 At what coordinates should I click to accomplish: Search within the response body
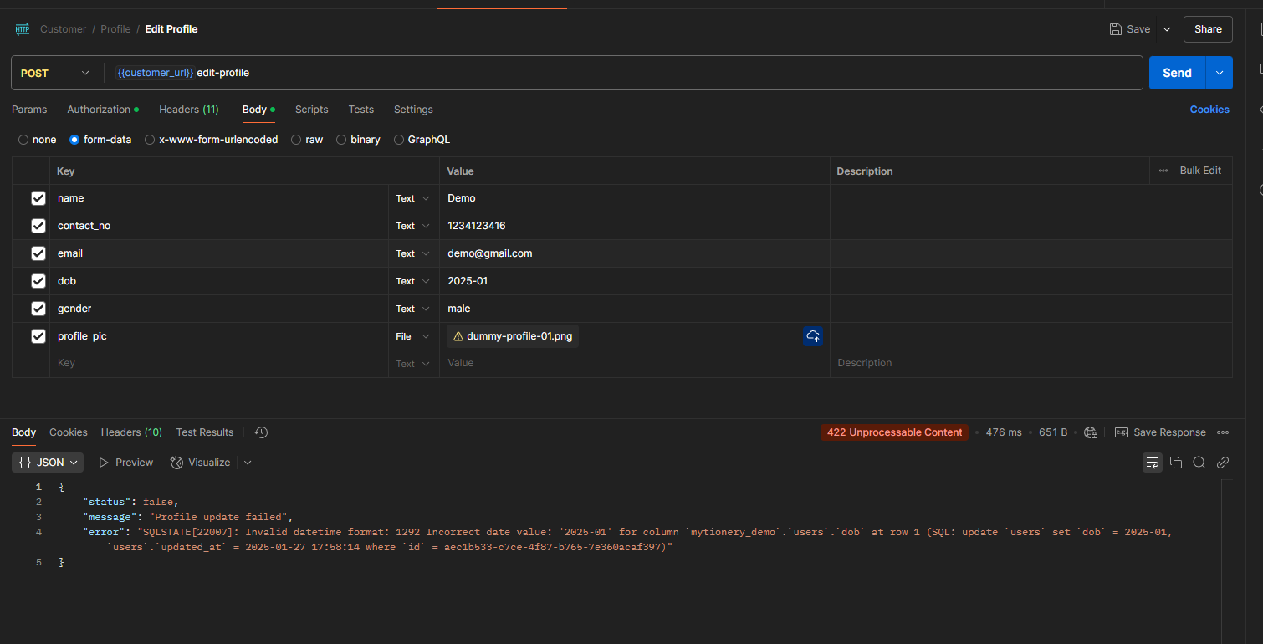click(x=1199, y=463)
